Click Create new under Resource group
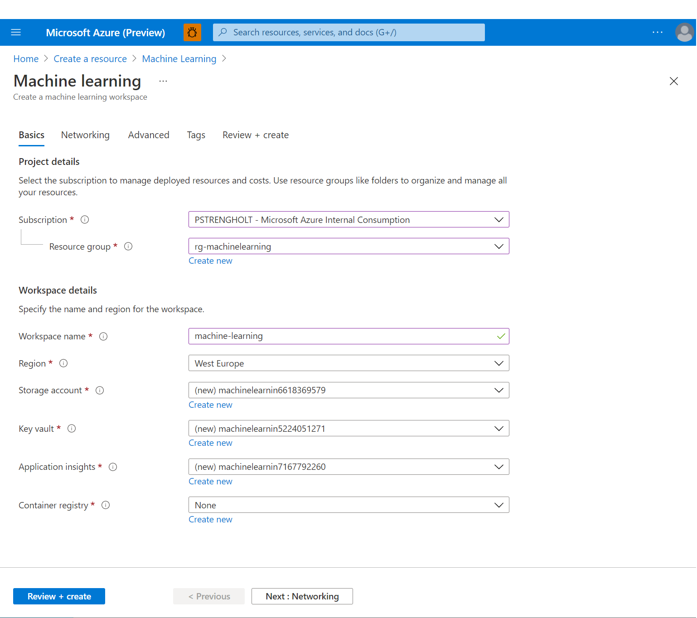This screenshot has height=618, width=697. coord(210,261)
